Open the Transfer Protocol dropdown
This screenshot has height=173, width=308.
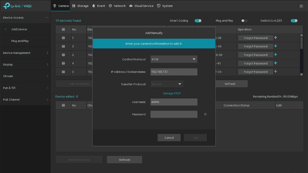tap(167, 84)
